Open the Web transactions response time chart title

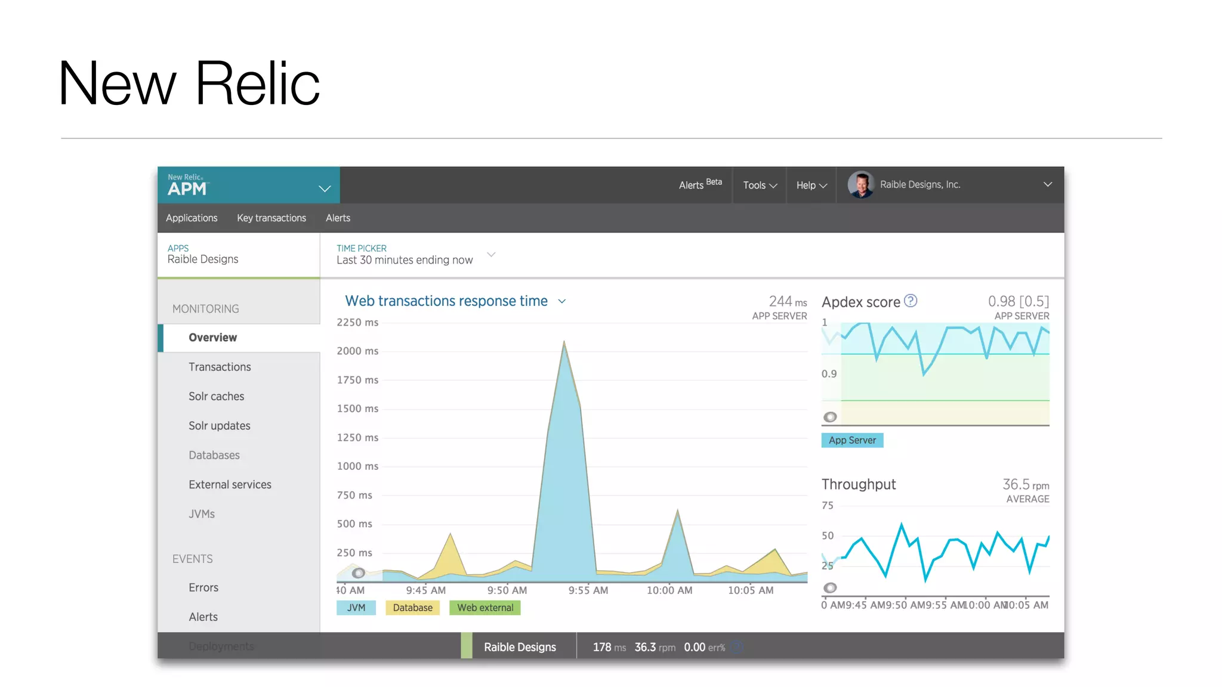446,301
